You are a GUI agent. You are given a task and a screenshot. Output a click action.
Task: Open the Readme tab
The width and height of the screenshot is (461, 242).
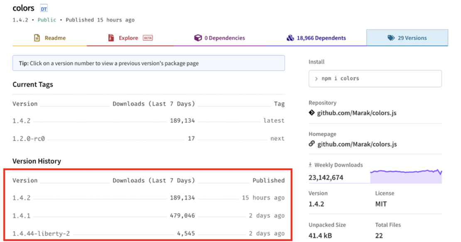(x=50, y=38)
